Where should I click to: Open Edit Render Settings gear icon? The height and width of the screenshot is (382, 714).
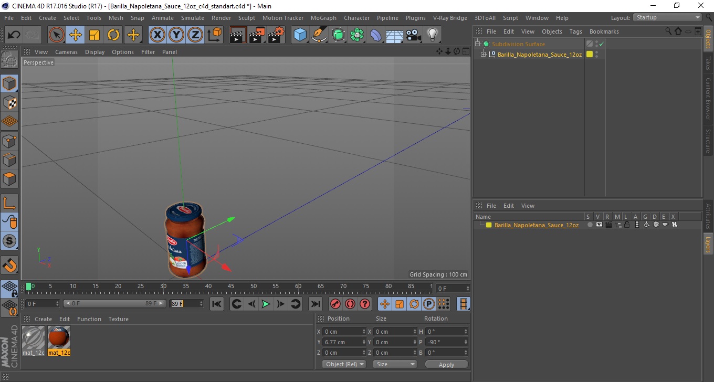pos(276,35)
